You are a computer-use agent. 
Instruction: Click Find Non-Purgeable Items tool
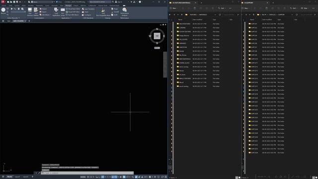click(103, 12)
